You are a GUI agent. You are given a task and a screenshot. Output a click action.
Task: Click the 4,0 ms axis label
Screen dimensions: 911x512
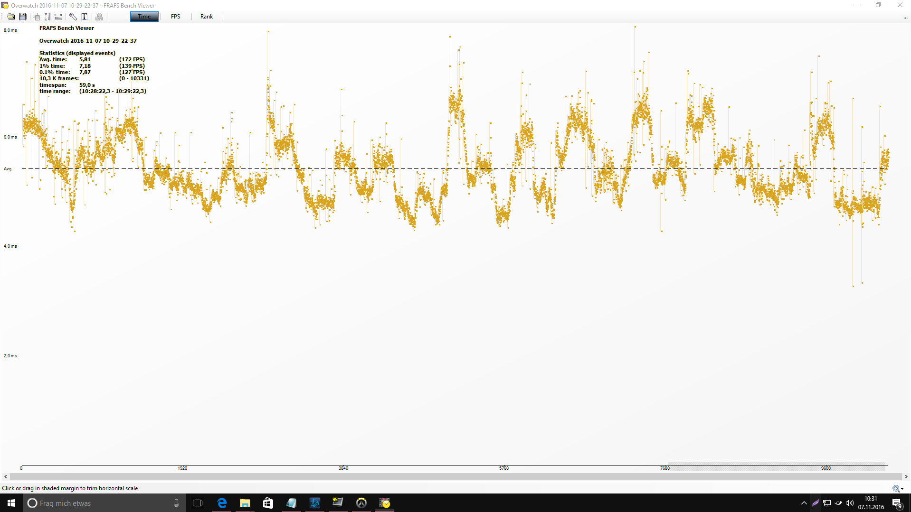pos(10,246)
